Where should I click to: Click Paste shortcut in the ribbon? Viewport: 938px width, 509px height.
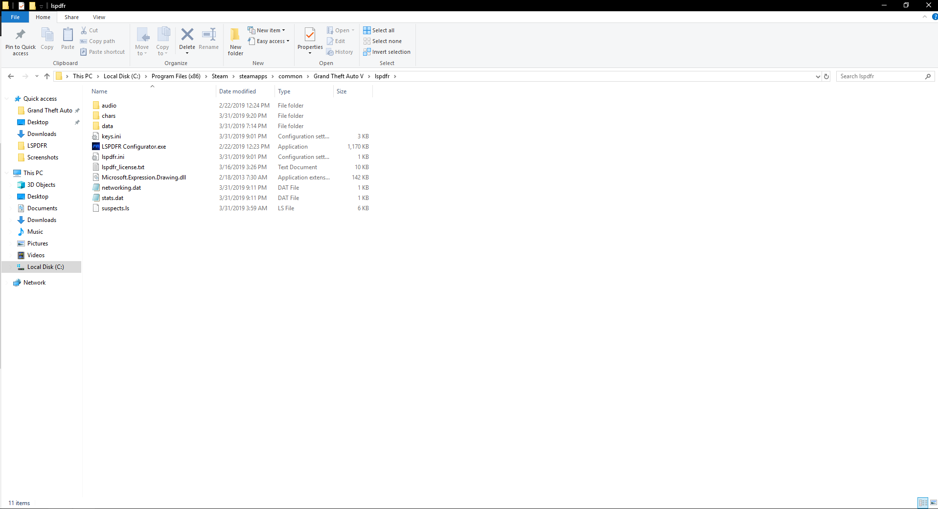[x=103, y=52]
